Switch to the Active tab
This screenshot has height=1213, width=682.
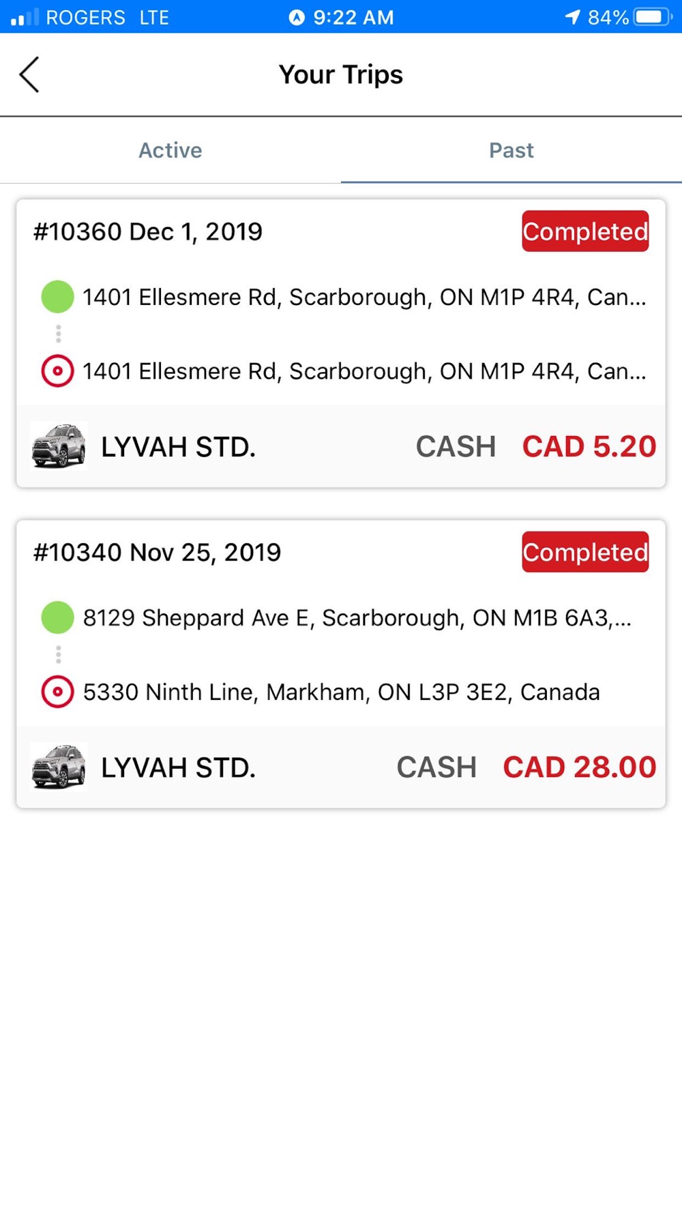pos(170,150)
